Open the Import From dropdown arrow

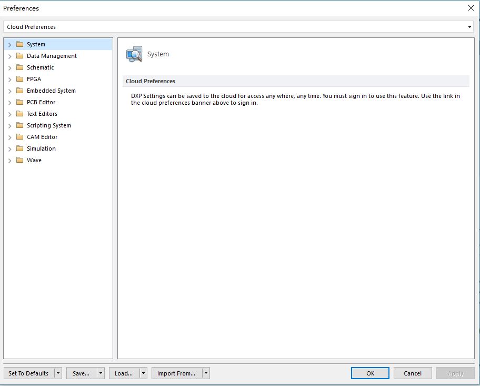206,373
